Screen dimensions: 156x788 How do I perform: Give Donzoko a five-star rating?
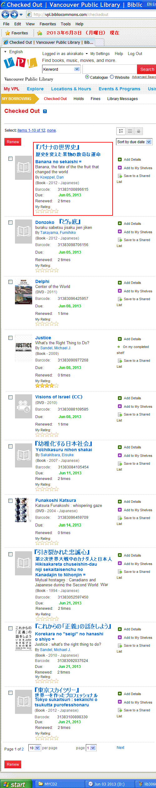click(56, 270)
